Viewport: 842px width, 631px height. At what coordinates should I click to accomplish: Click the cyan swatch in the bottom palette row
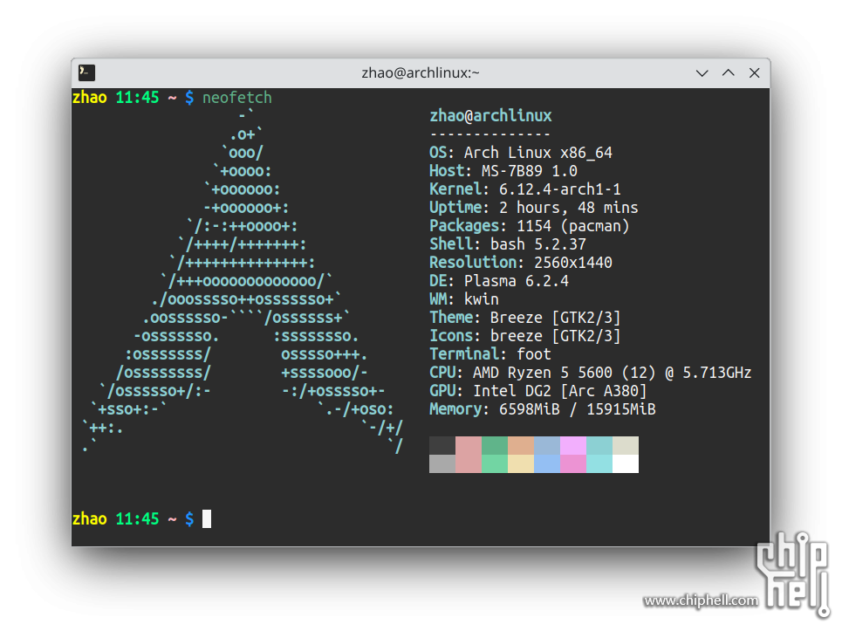(x=599, y=464)
